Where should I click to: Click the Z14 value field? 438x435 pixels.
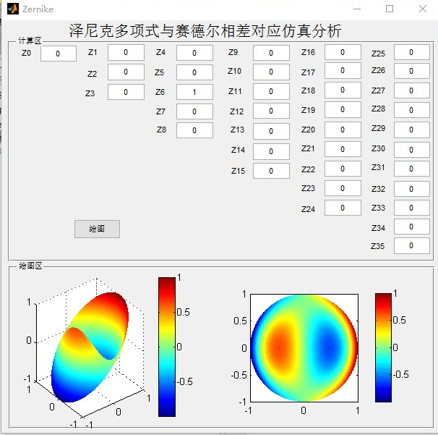click(271, 151)
